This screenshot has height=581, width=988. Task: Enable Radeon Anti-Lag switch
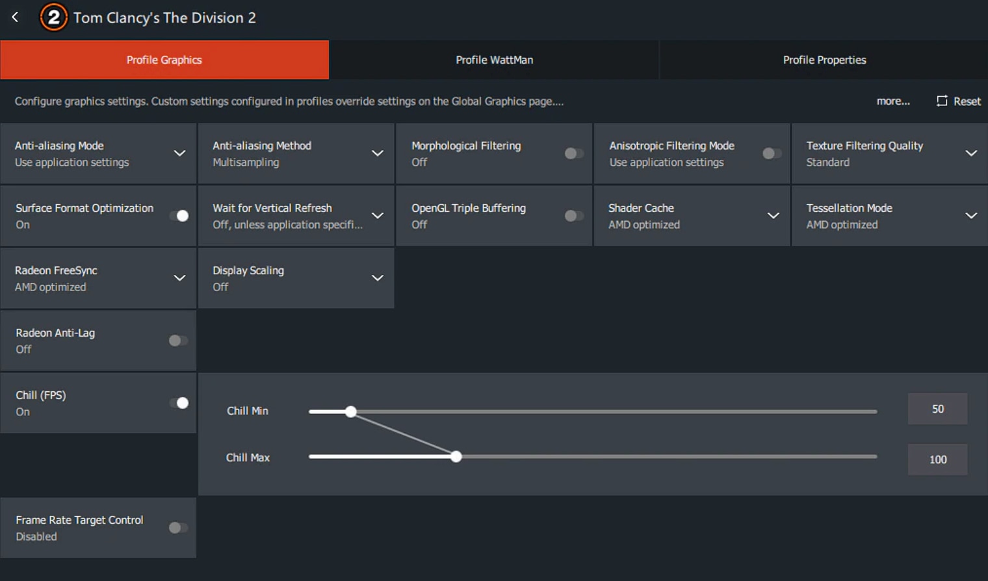pyautogui.click(x=178, y=341)
